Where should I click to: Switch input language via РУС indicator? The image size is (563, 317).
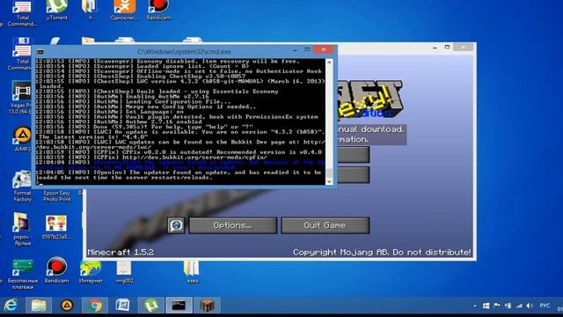(x=545, y=306)
